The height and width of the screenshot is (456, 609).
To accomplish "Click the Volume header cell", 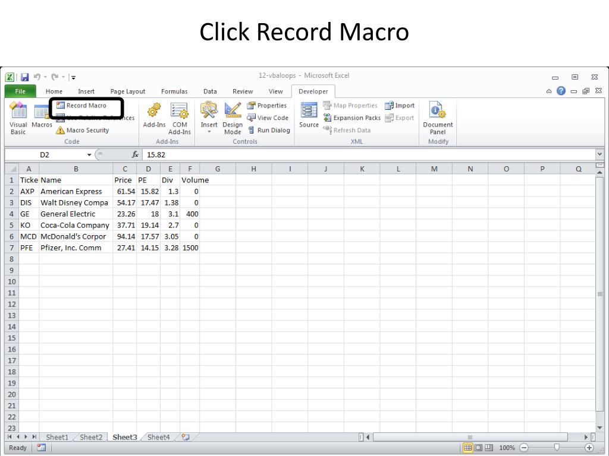I will [190, 180].
